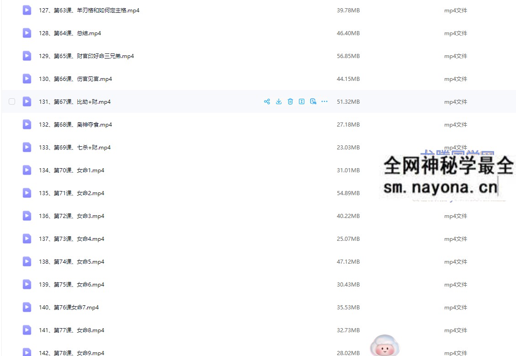
Task: Click the video icon of 130、第66课、伤官见官
Action: [27, 79]
